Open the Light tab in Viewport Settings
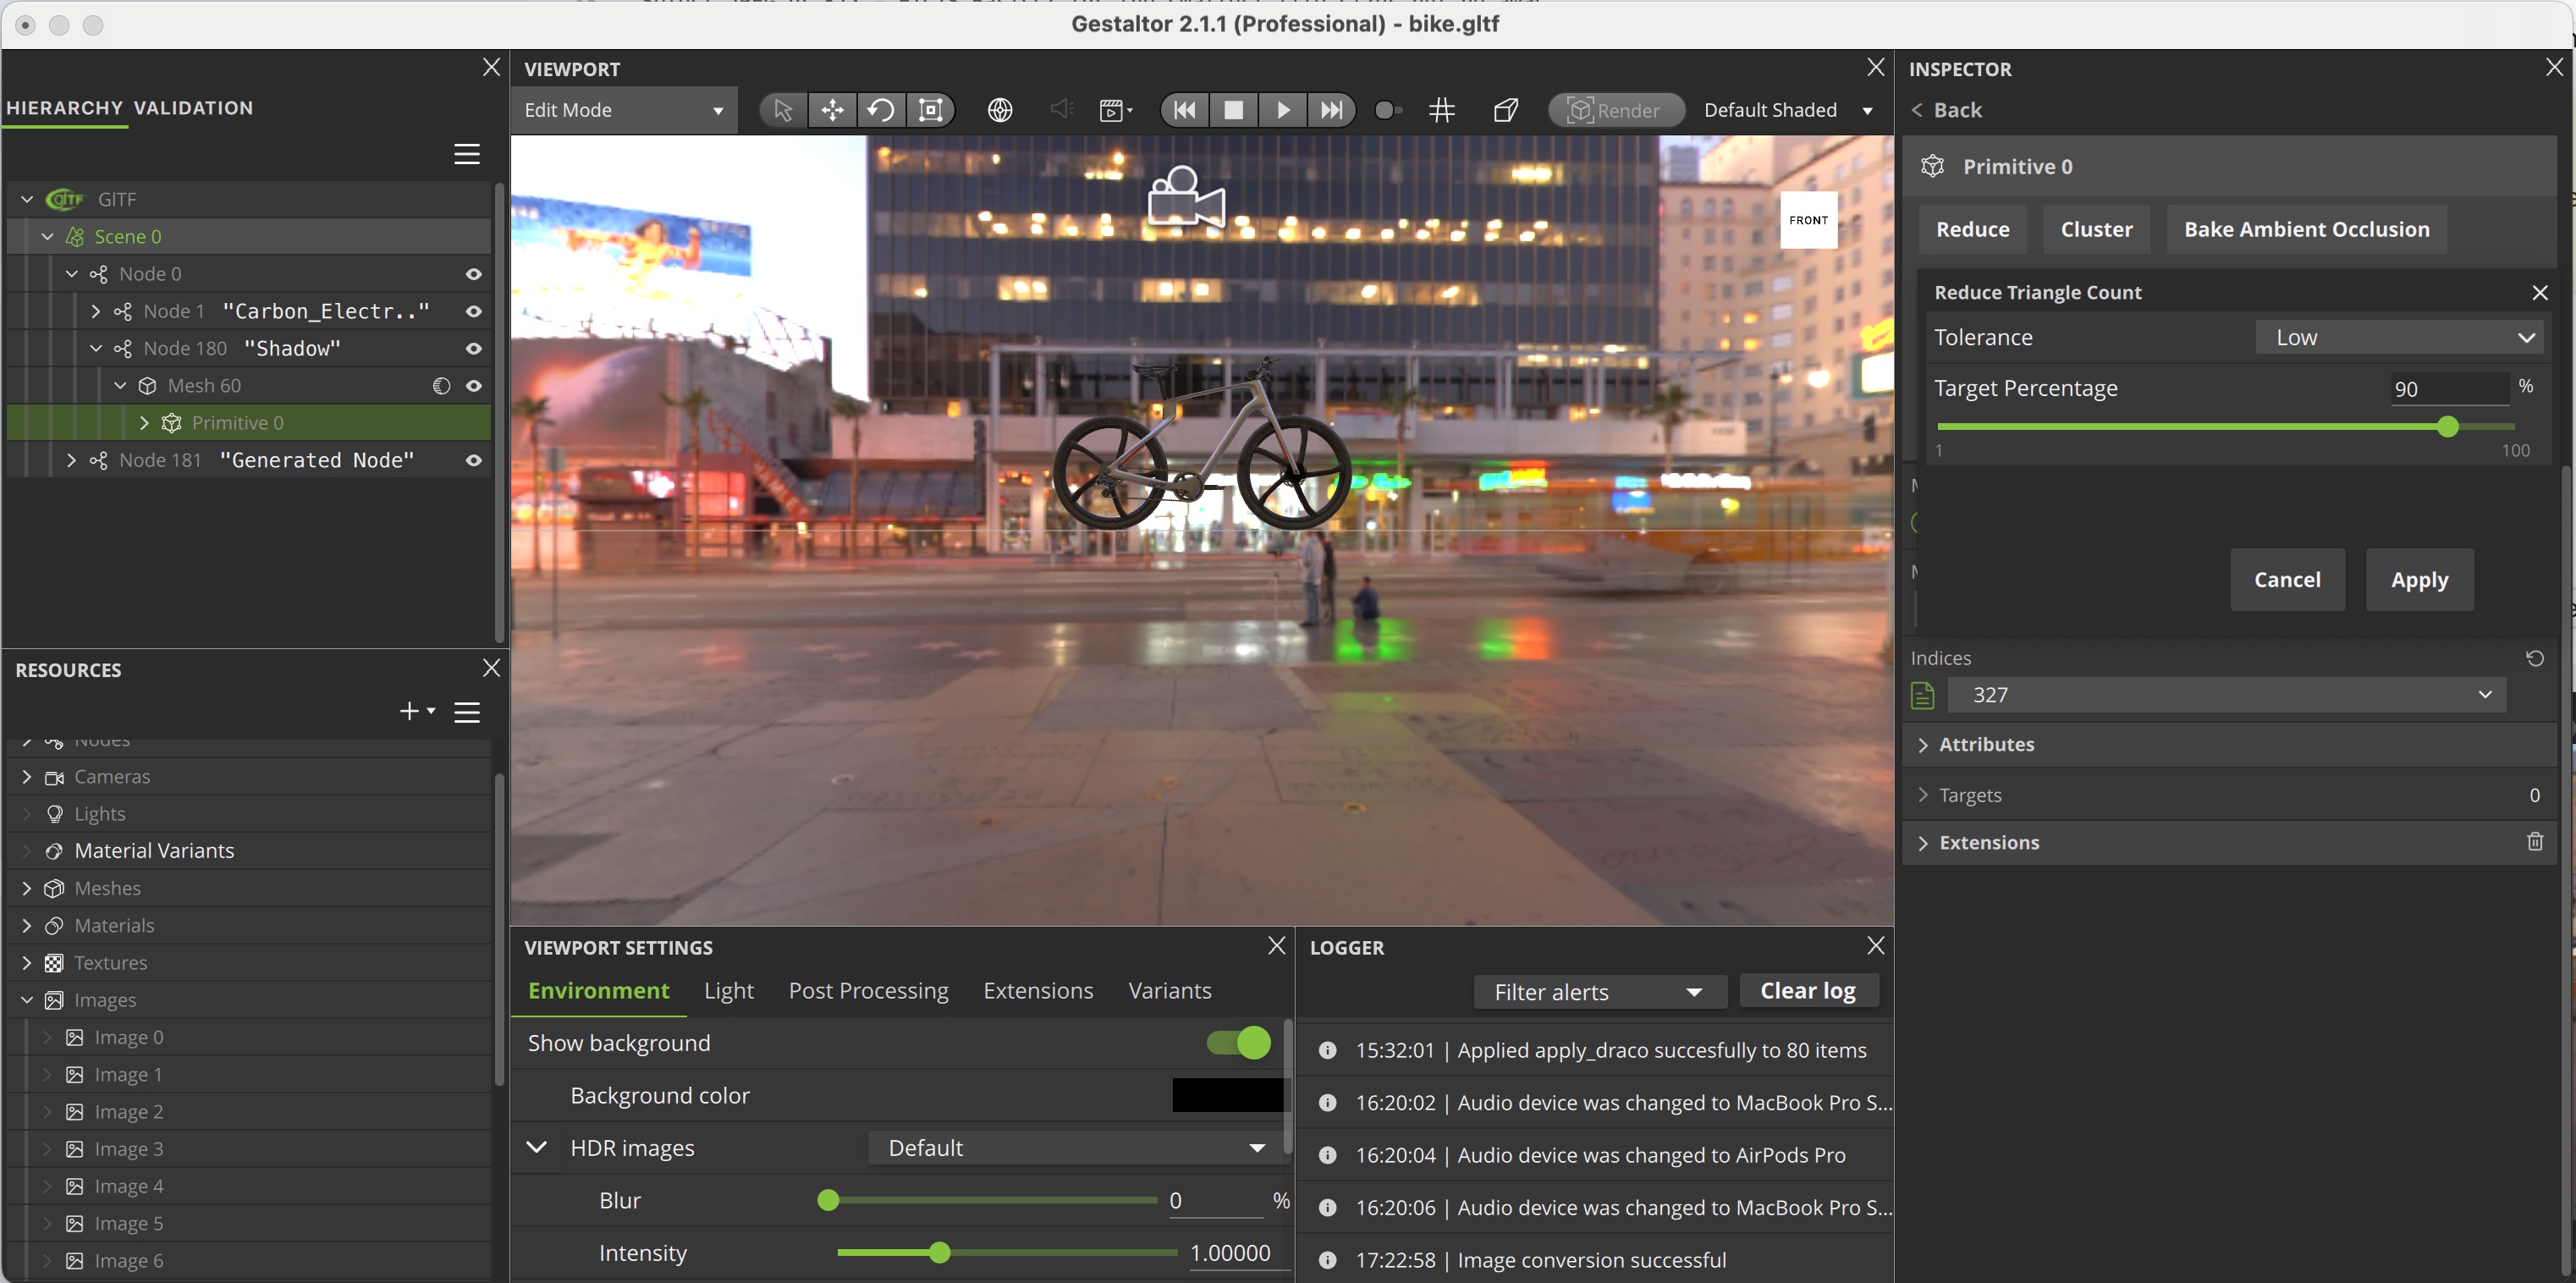Image resolution: width=2576 pixels, height=1283 pixels. [x=728, y=991]
